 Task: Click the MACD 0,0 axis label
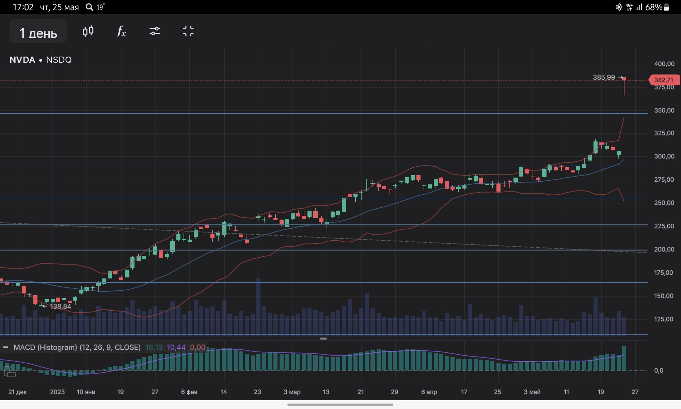tap(659, 370)
